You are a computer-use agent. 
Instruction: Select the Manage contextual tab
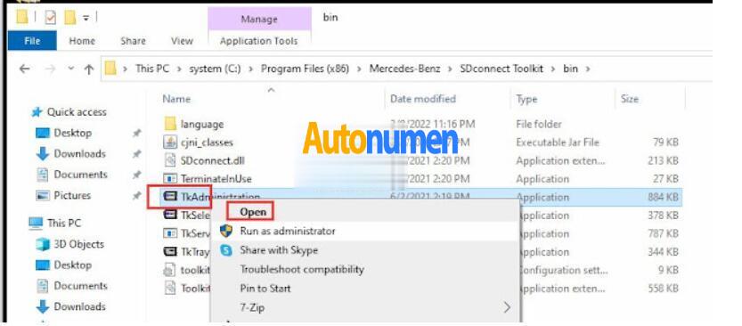(259, 19)
